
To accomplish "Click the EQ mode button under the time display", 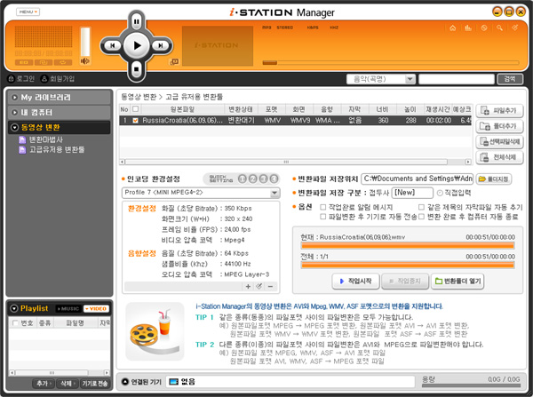I will click(24, 62).
